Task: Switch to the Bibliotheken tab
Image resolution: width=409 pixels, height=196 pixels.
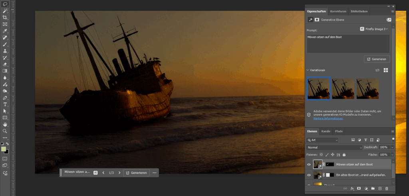Action: (359, 12)
